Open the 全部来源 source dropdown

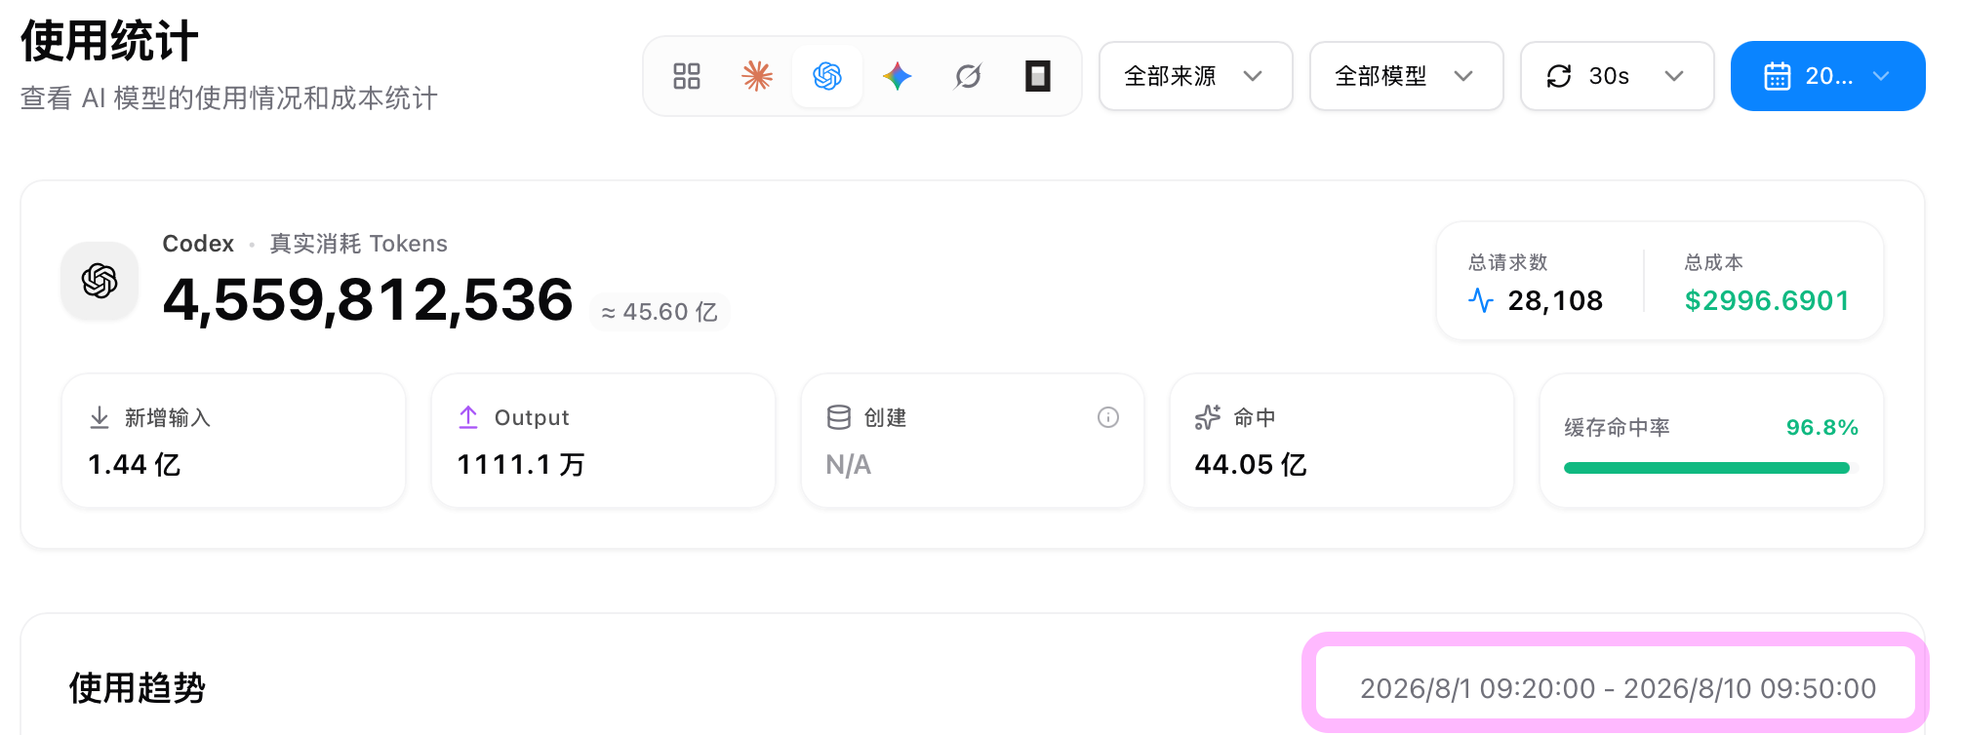pyautogui.click(x=1196, y=76)
